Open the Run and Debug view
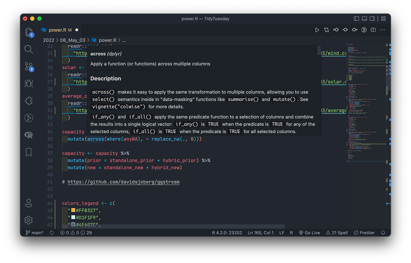 [28, 83]
